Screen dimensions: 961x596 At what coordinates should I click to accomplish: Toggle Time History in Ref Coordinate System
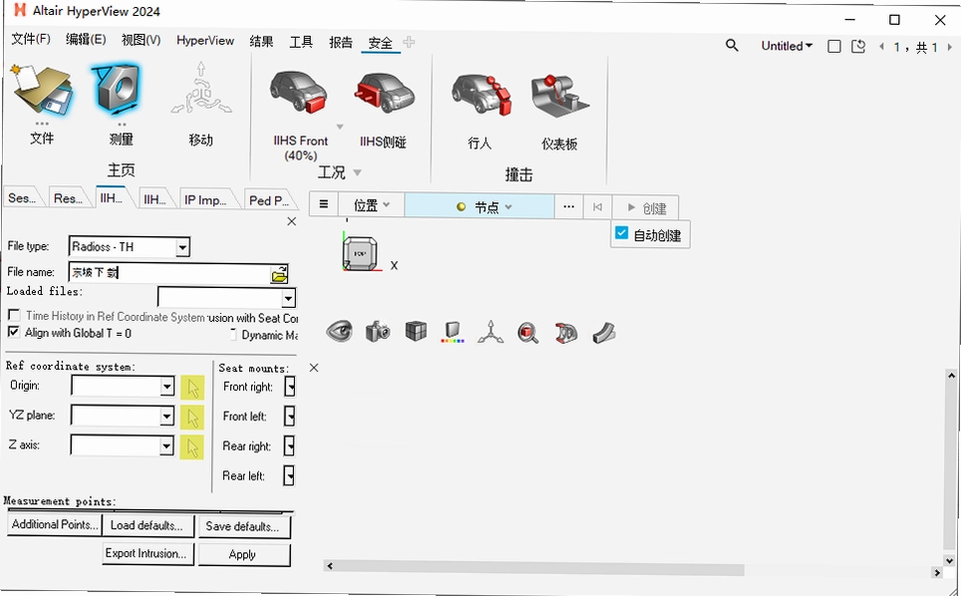(14, 315)
